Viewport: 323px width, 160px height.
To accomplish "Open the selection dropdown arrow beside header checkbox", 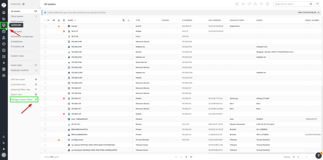I will click(x=48, y=20).
